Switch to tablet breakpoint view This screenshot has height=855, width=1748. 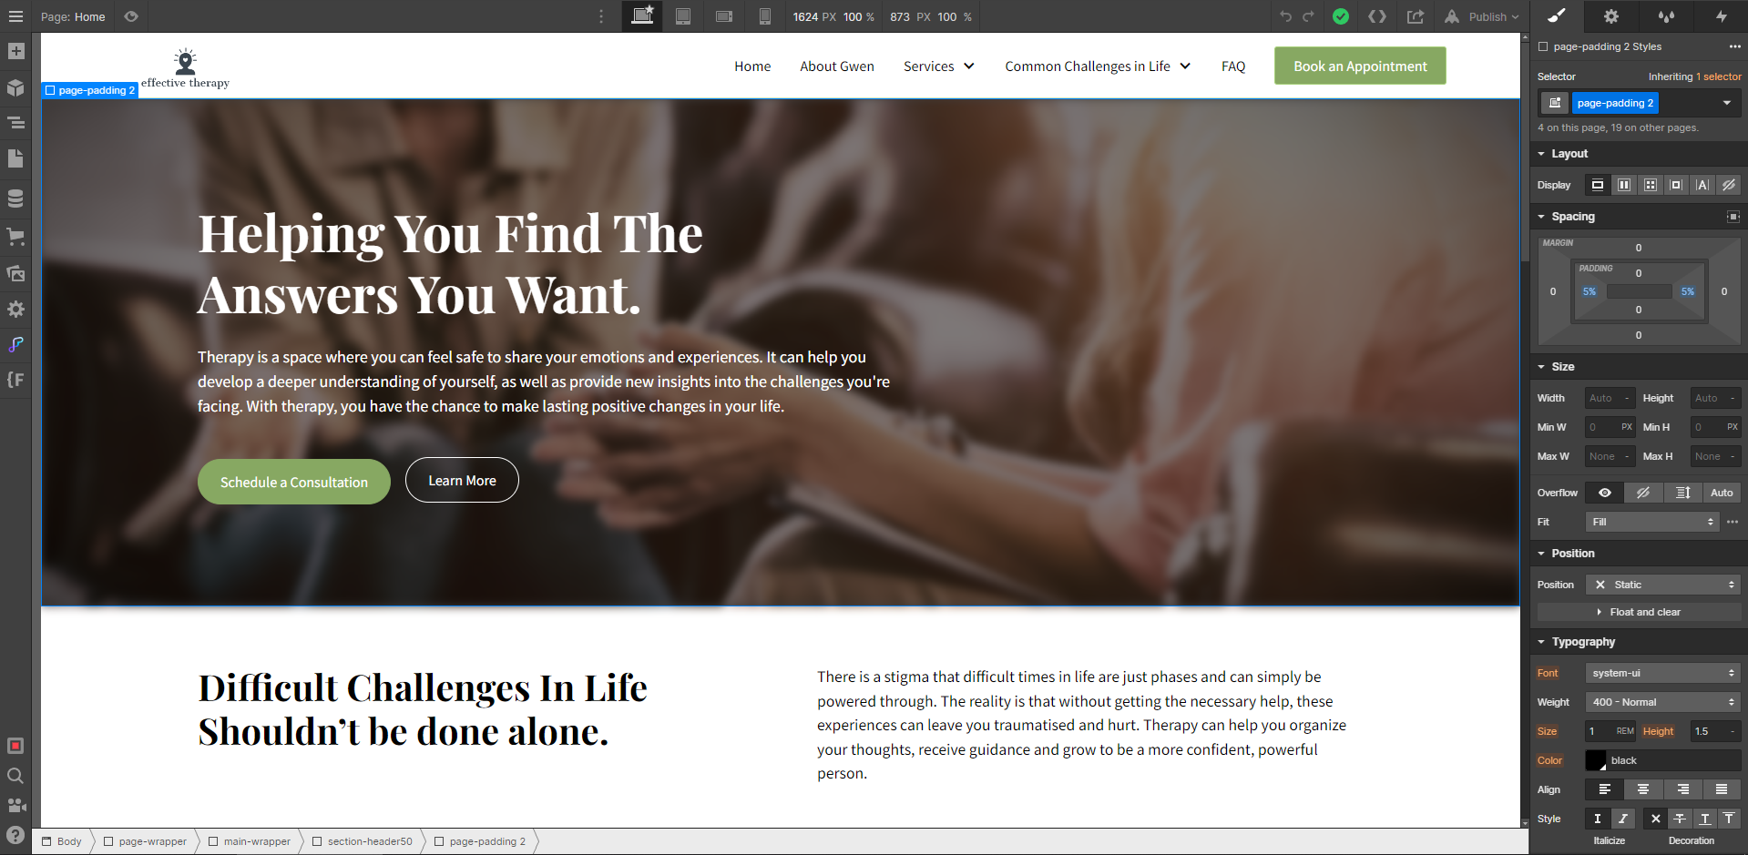(x=683, y=16)
